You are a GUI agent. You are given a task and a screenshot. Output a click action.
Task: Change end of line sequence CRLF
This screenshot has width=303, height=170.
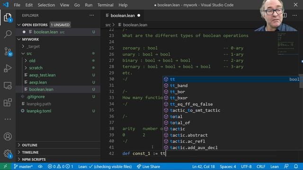click(261, 167)
